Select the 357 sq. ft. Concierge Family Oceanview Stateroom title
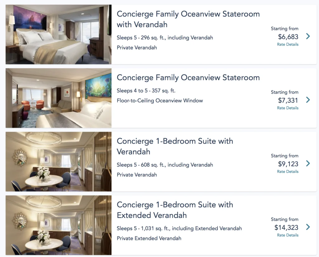 pos(188,77)
